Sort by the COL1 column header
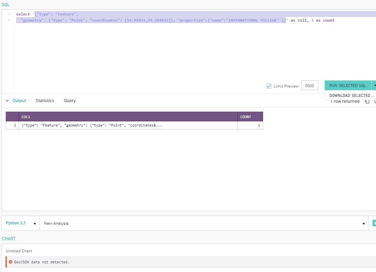Viewport: 376px width, 272px height. (x=128, y=117)
